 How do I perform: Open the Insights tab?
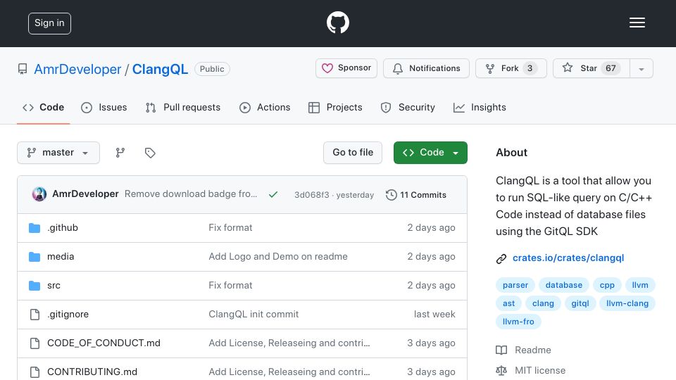(x=480, y=108)
